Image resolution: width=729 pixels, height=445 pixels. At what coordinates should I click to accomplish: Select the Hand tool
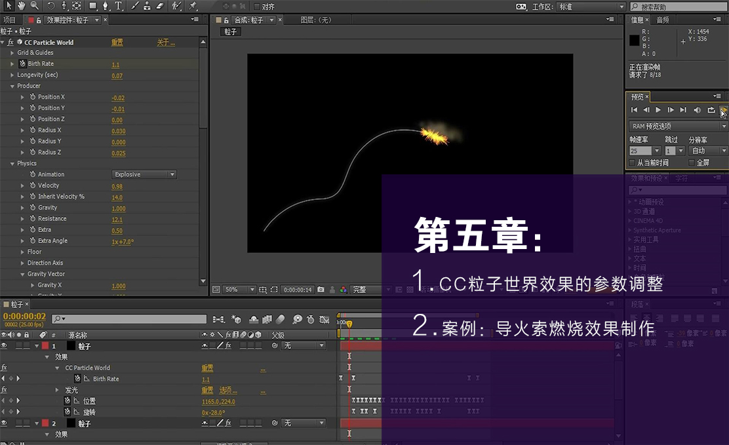point(21,6)
